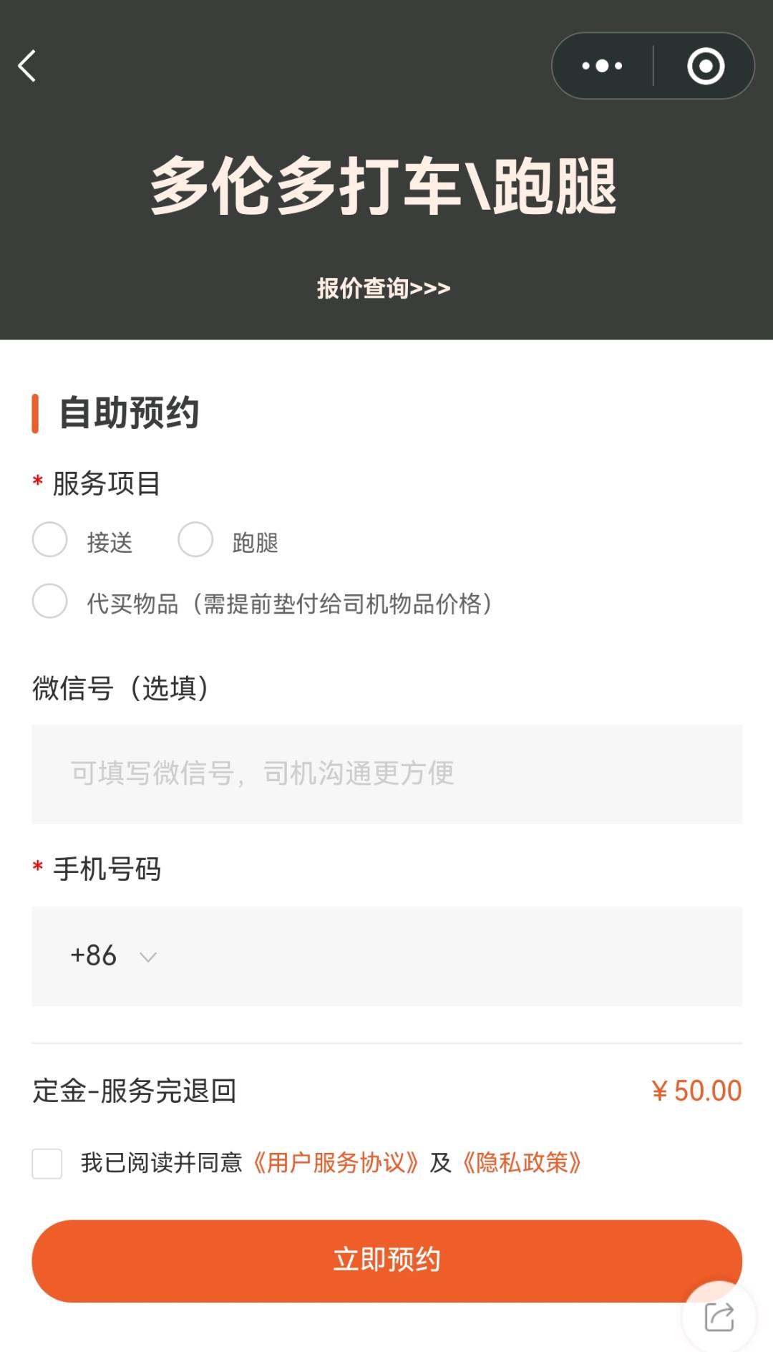773x1352 pixels.
Task: Select the 接送 radio option
Action: tap(50, 540)
